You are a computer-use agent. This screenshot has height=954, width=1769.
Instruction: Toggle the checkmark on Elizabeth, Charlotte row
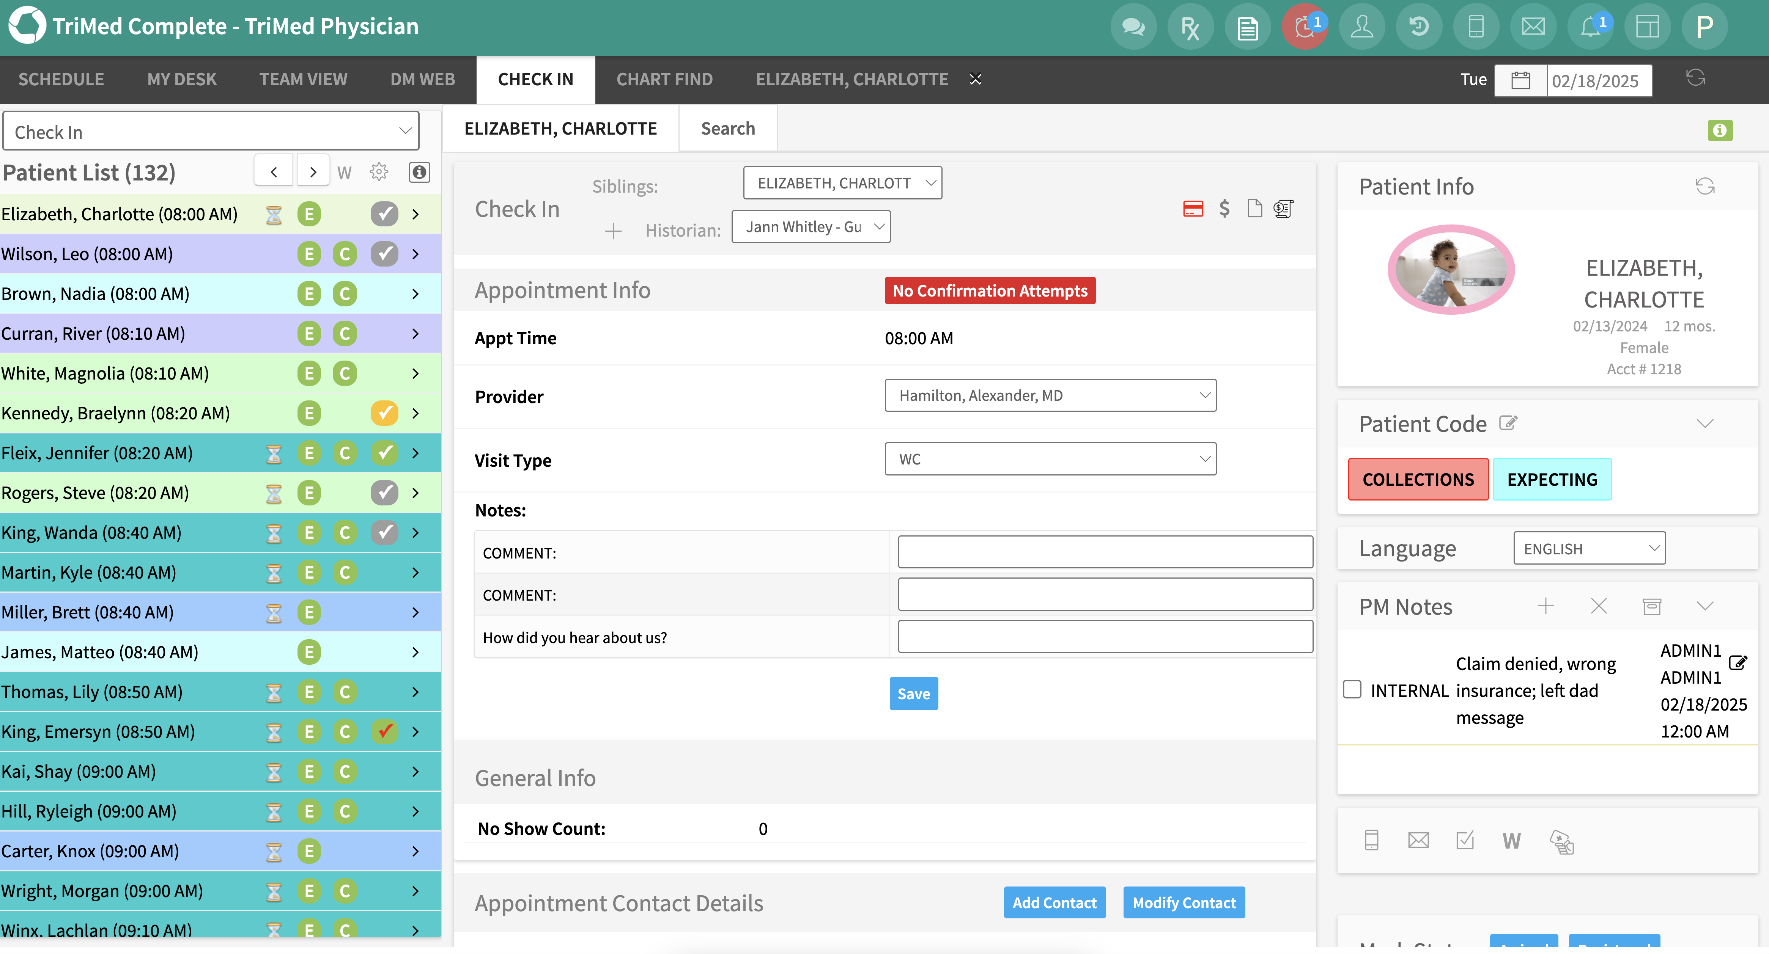pos(384,213)
